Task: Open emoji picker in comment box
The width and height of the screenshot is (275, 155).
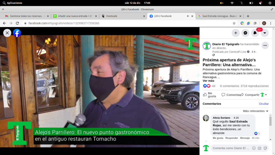Action: [x=254, y=148]
